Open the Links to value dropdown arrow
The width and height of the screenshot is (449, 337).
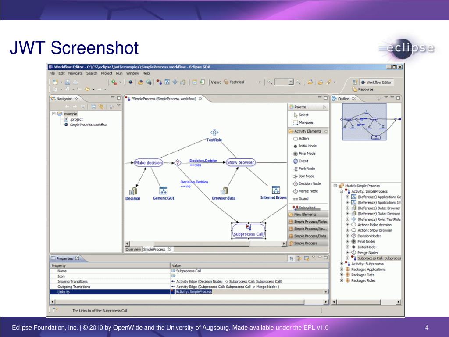pyautogui.click(x=326, y=292)
